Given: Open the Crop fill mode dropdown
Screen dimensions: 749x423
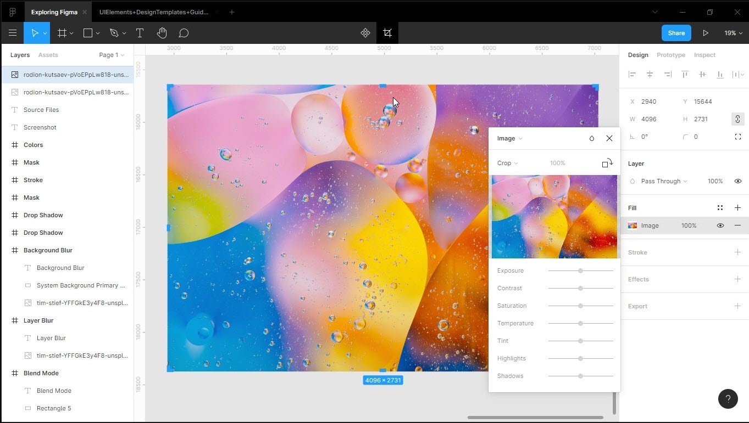Looking at the screenshot, I should (x=507, y=163).
